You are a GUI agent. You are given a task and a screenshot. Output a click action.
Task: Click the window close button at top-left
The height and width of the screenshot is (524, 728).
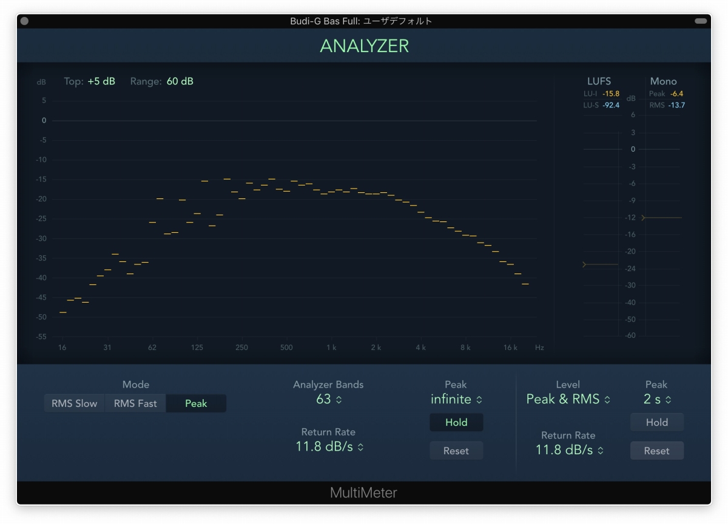click(x=24, y=21)
